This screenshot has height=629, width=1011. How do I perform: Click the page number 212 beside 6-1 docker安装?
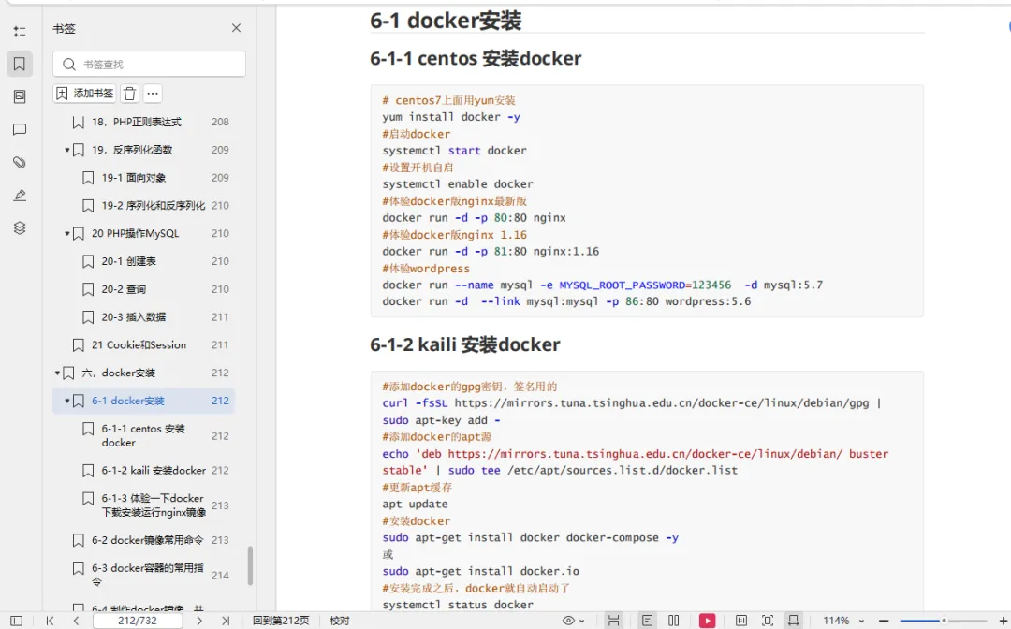[221, 401]
